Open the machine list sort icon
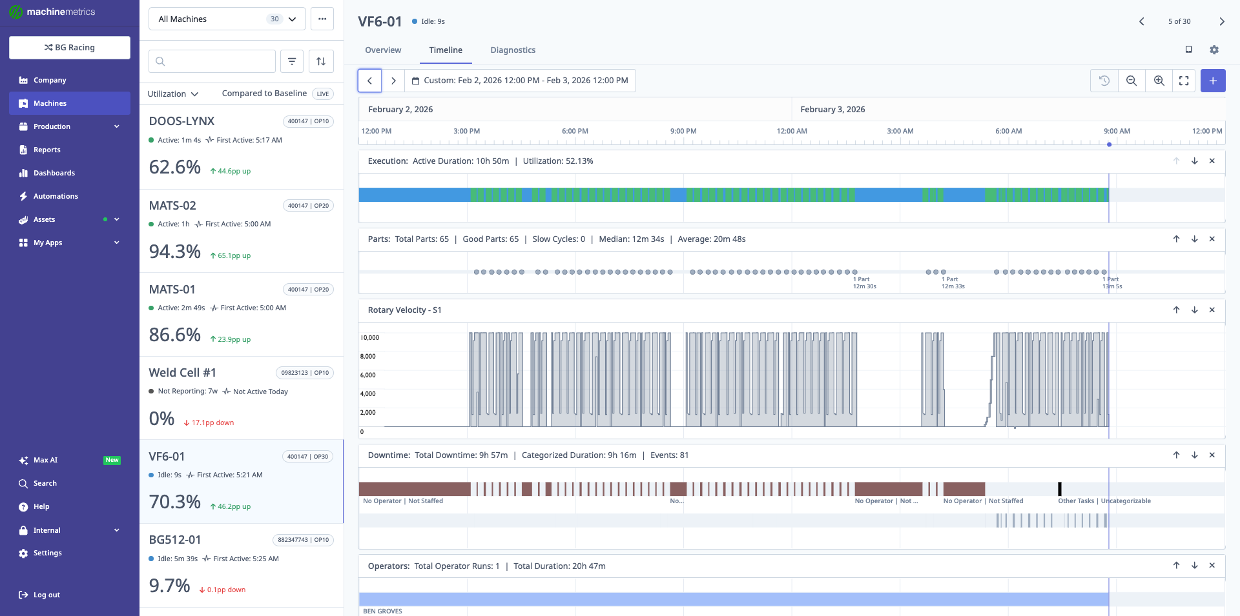This screenshot has width=1240, height=616. (321, 61)
